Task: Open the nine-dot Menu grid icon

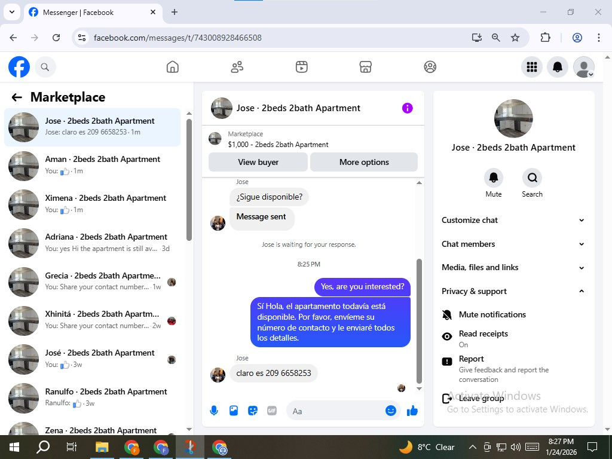Action: (x=531, y=67)
